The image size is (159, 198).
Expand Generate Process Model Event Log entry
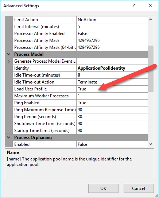coord(9,61)
